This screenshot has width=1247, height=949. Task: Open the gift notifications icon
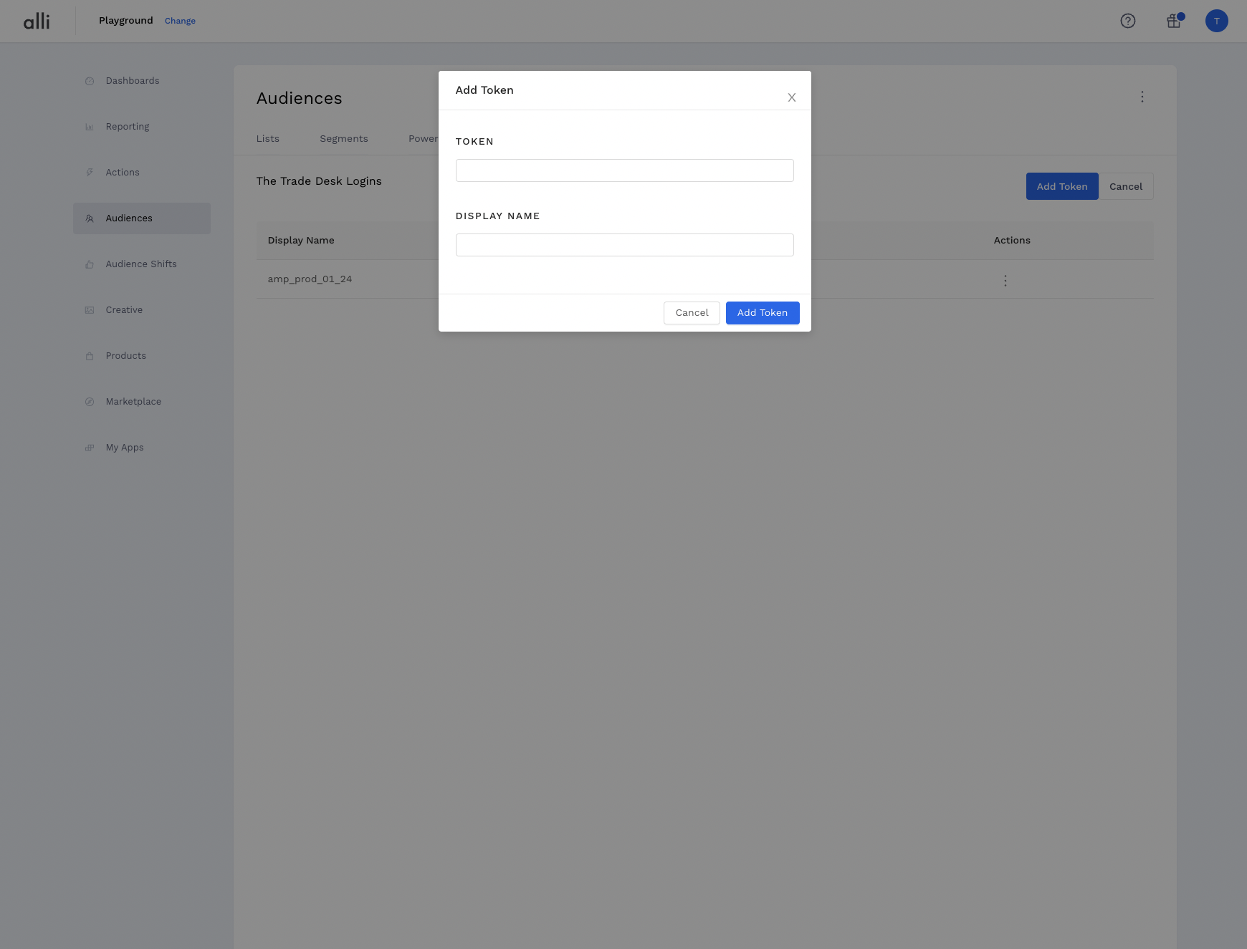1174,21
